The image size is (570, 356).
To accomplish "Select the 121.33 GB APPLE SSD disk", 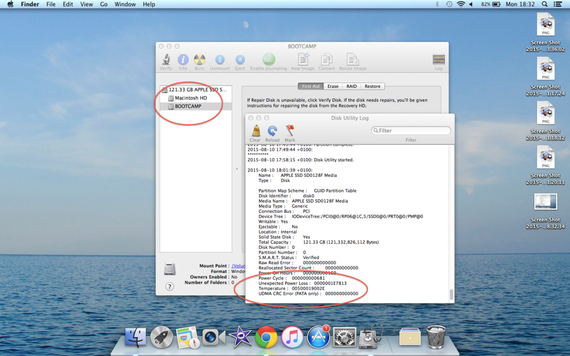I will coord(197,90).
